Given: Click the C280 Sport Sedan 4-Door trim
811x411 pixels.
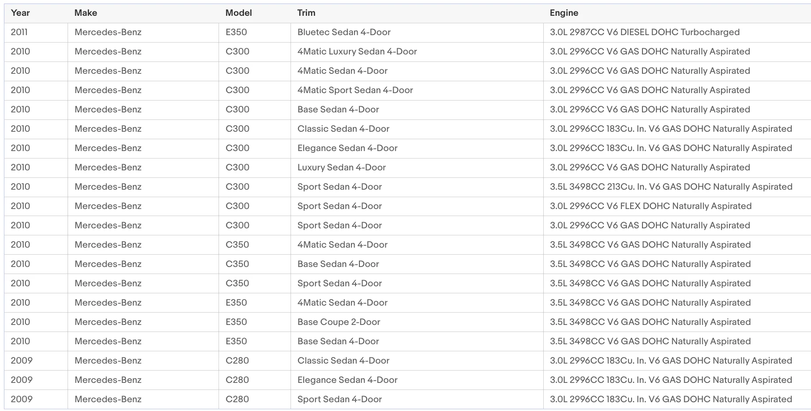Looking at the screenshot, I should [x=340, y=399].
